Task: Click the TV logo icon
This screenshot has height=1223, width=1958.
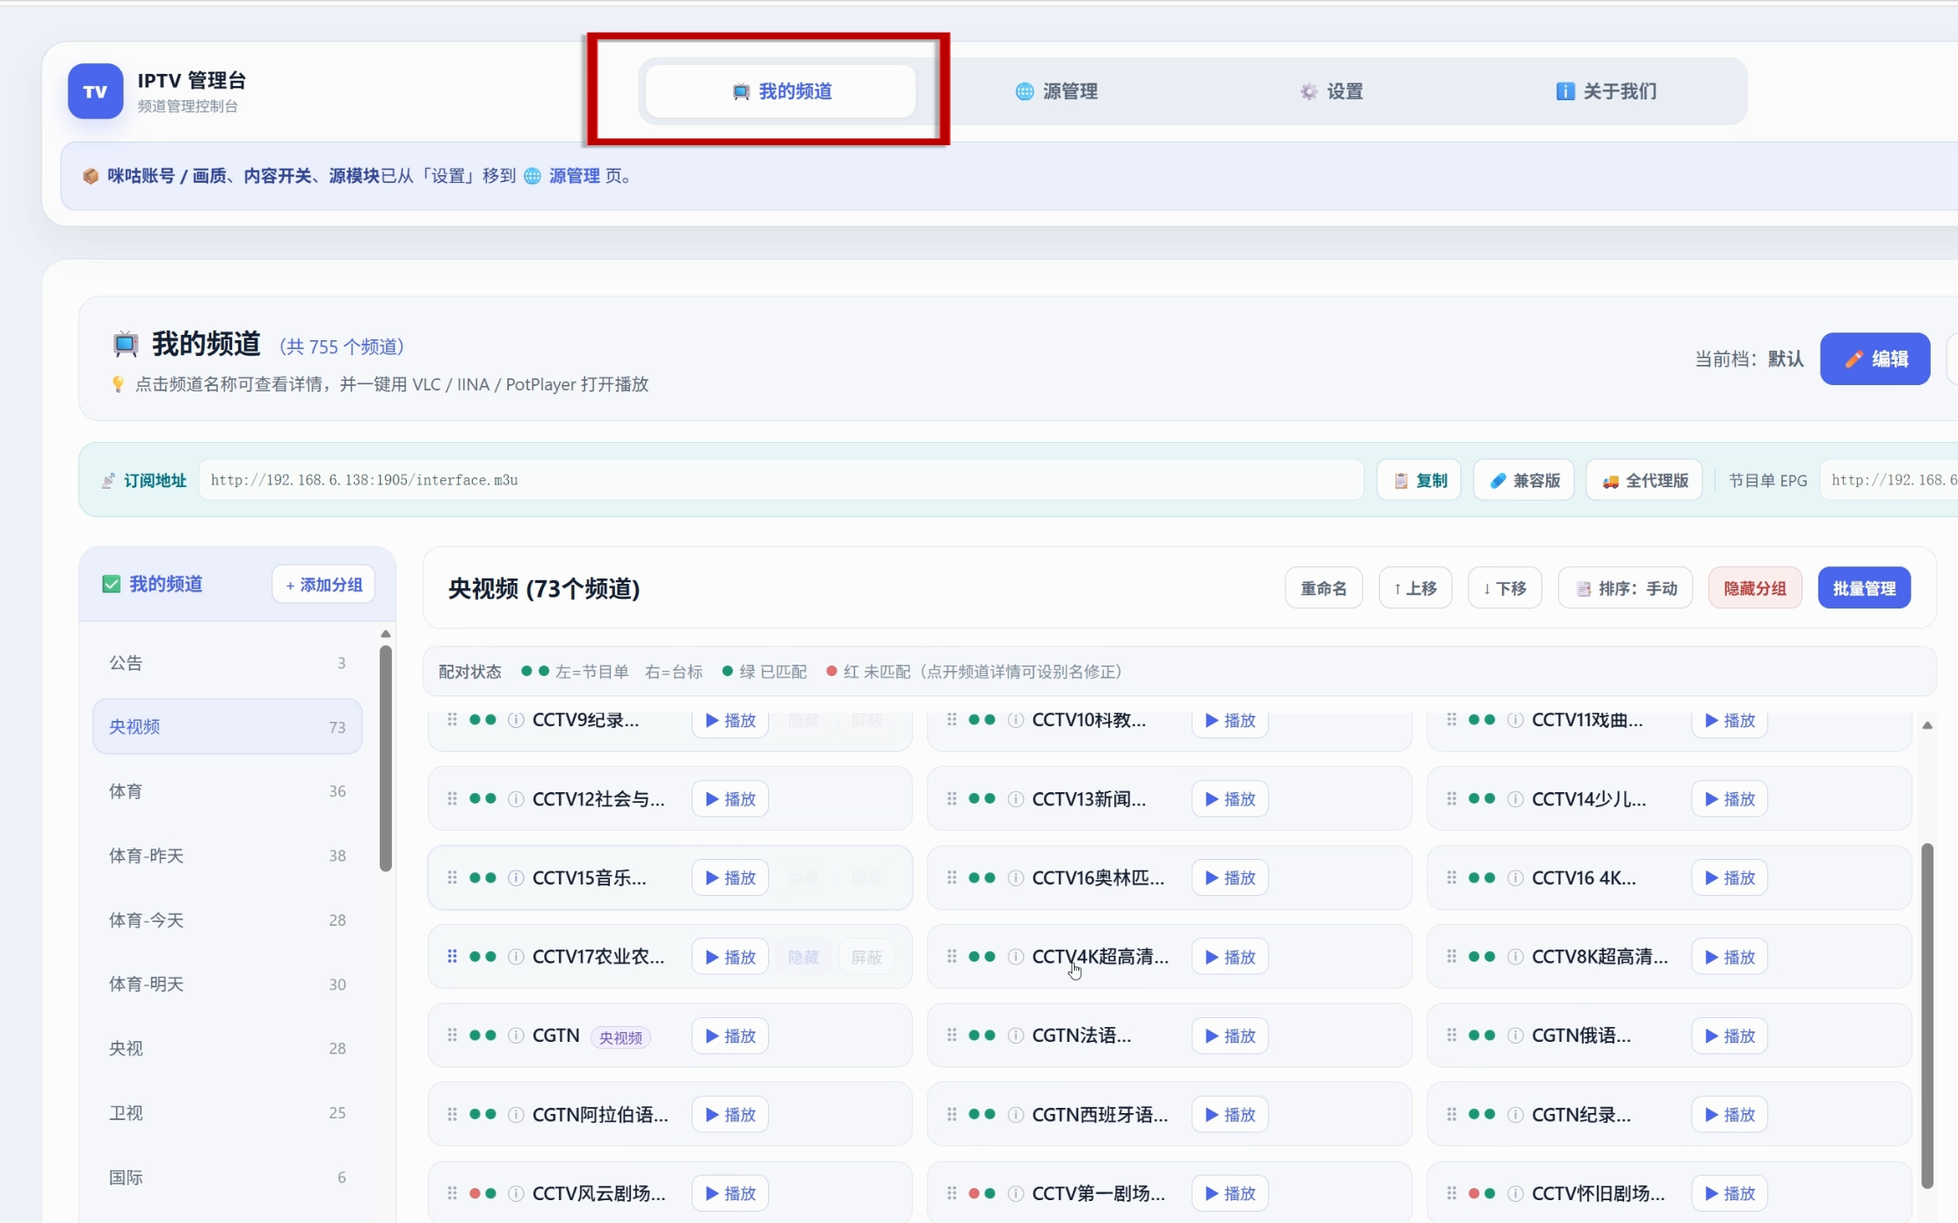Action: 95,91
